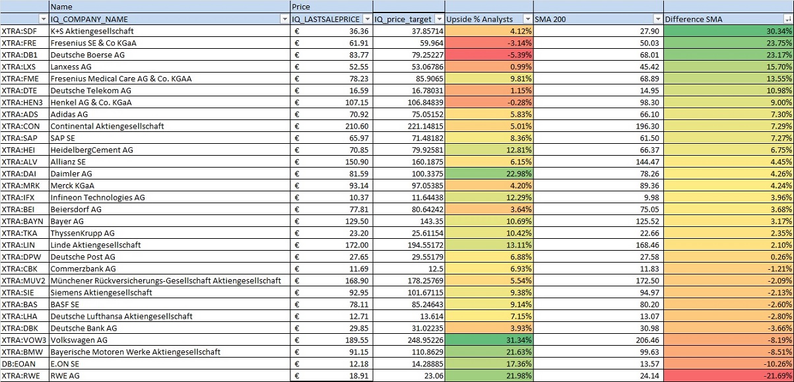The image size is (794, 382).
Task: Select Volkswagen price target 248.95226
Action: click(409, 340)
